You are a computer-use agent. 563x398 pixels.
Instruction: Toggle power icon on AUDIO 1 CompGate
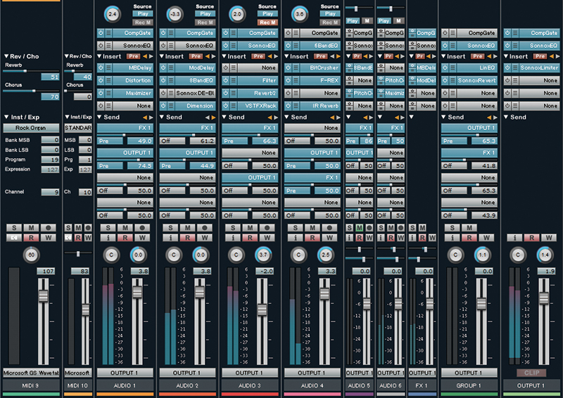pos(101,33)
